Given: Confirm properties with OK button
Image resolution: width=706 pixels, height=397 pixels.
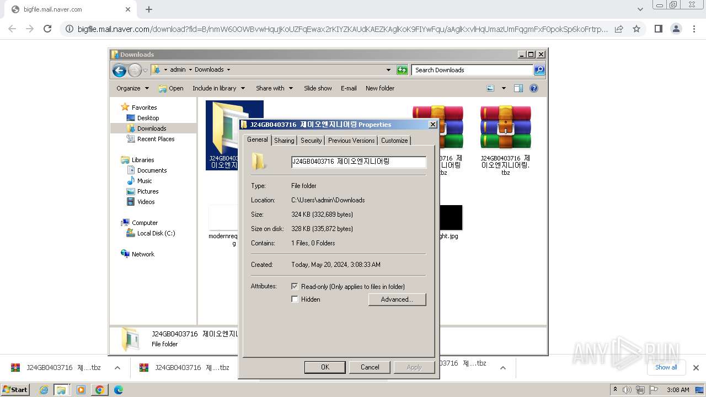Looking at the screenshot, I should click(x=325, y=367).
